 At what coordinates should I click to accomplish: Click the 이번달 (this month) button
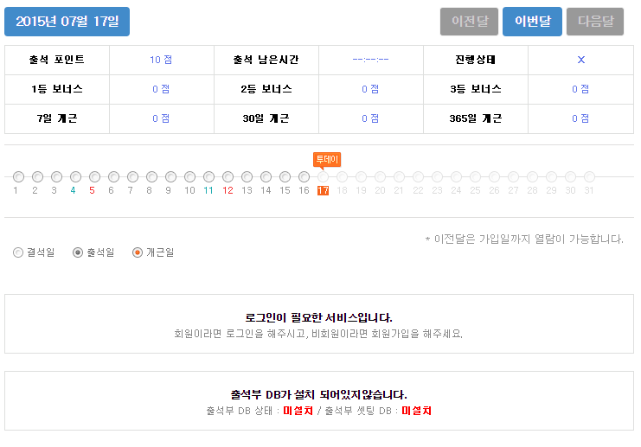532,22
